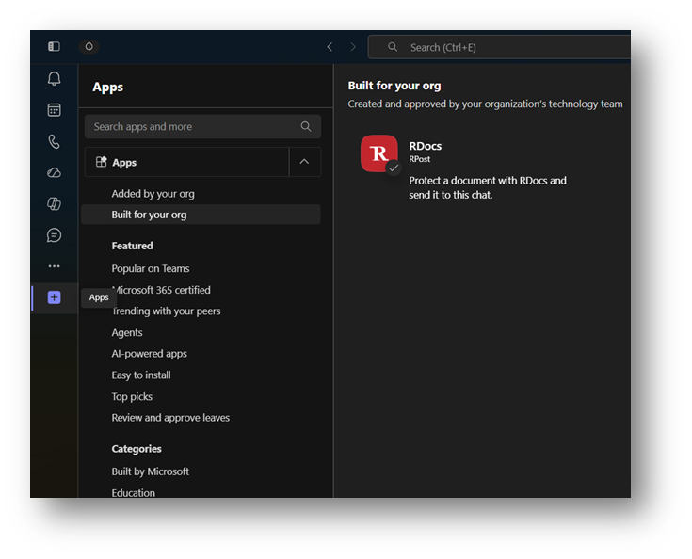
Task: Select Added by your org
Action: [x=153, y=194]
